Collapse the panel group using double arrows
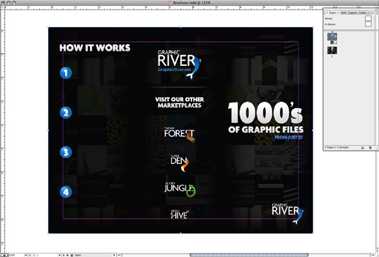 coord(376,9)
